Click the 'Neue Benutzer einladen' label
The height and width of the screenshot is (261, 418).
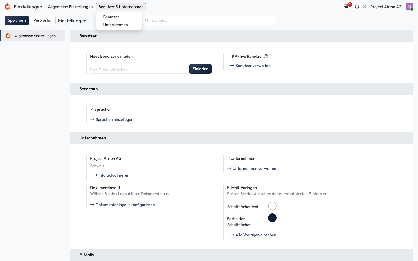point(111,56)
